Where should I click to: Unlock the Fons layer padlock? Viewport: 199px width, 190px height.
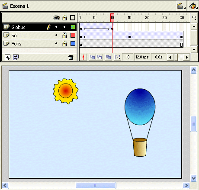pos(64,43)
